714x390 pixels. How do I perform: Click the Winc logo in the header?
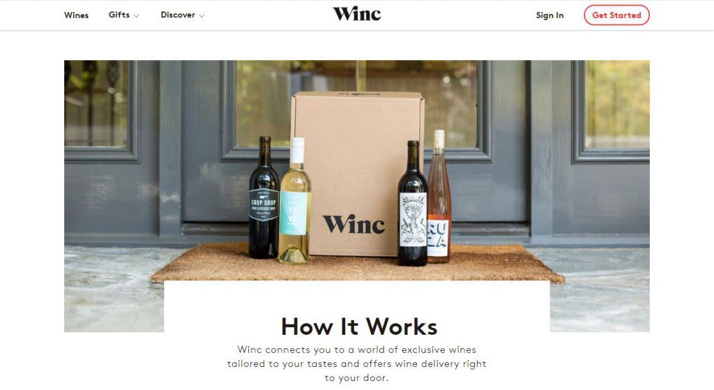click(x=356, y=14)
